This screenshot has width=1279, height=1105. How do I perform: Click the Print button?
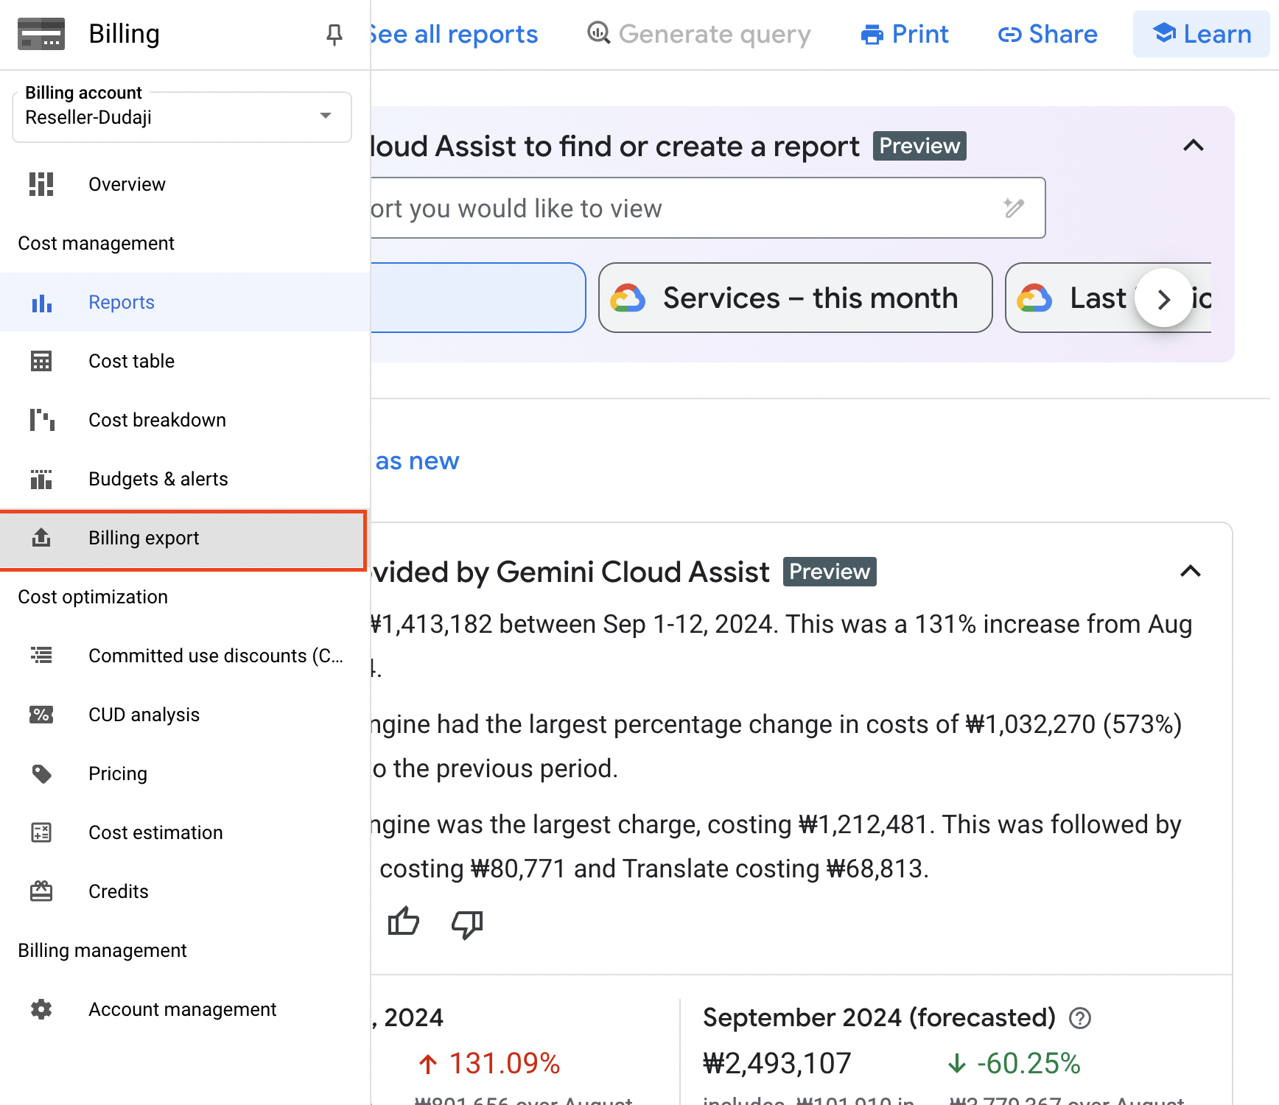(905, 35)
